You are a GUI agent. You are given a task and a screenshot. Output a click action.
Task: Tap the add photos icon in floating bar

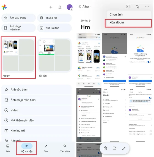pyautogui.click(x=114, y=148)
